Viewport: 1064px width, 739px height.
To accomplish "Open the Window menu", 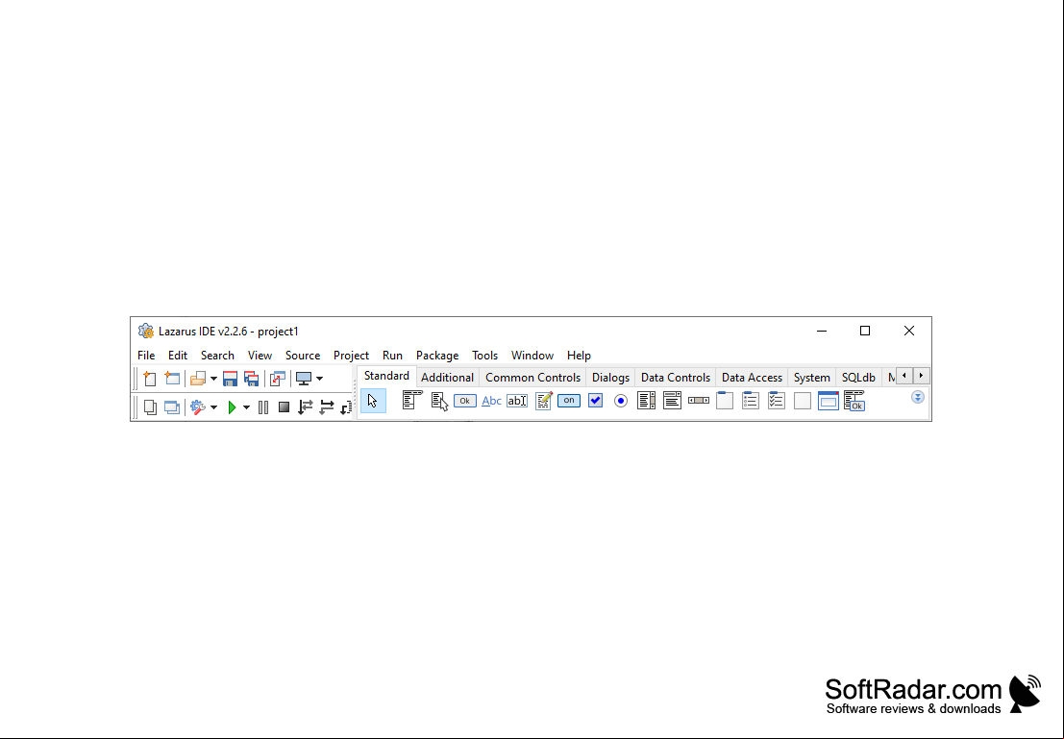I will 532,355.
